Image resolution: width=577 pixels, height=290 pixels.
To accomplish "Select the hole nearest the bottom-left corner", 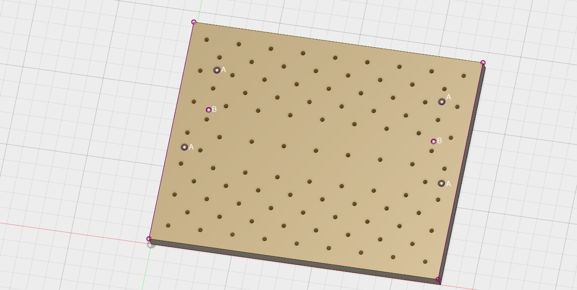I will [x=168, y=225].
